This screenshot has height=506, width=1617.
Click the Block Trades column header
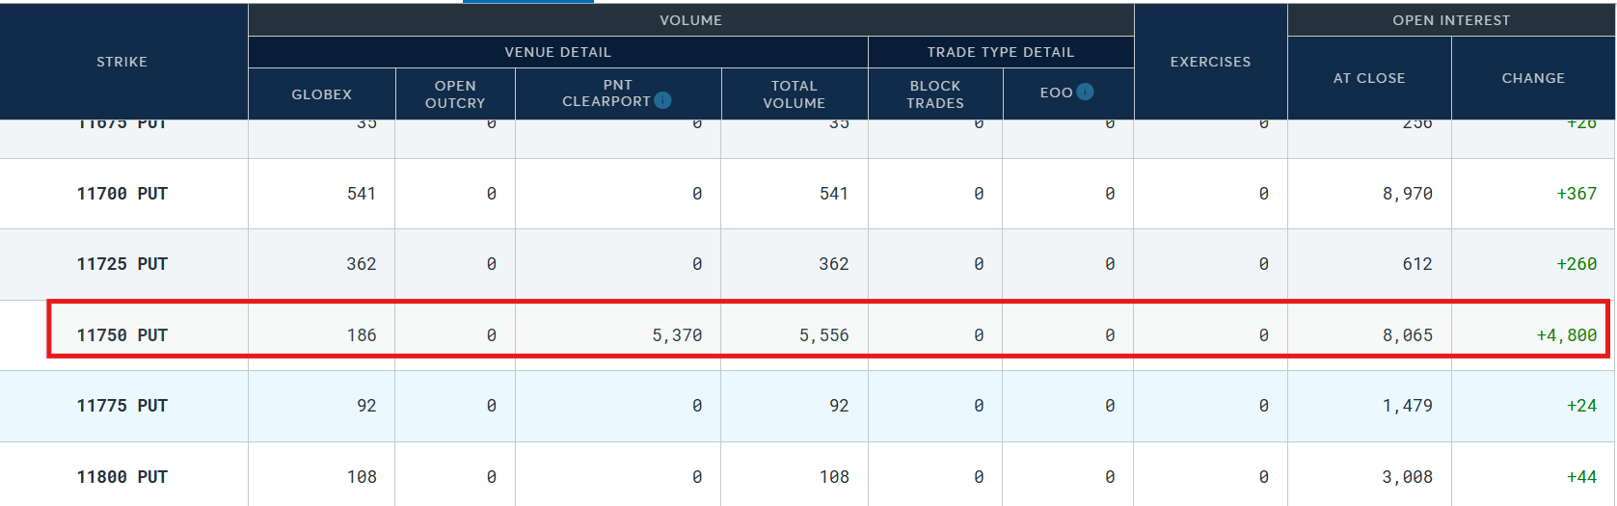(x=935, y=94)
